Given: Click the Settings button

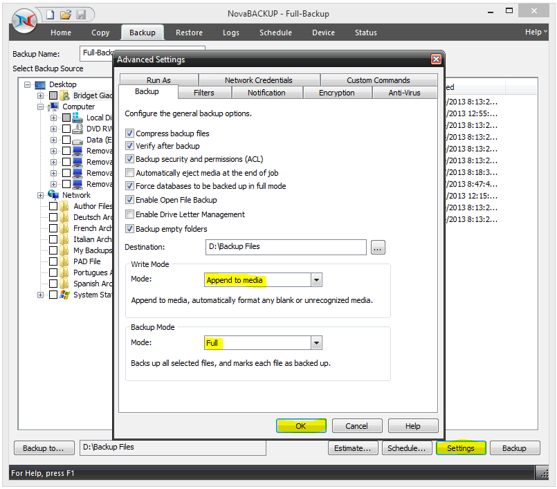Looking at the screenshot, I should (x=461, y=448).
